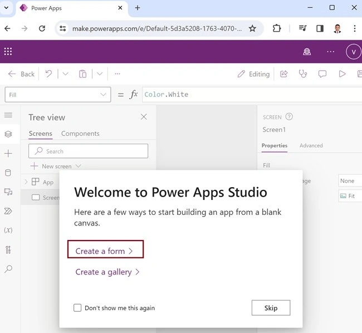
Task: Expand the left navigation hamburger menu
Action: (8, 115)
